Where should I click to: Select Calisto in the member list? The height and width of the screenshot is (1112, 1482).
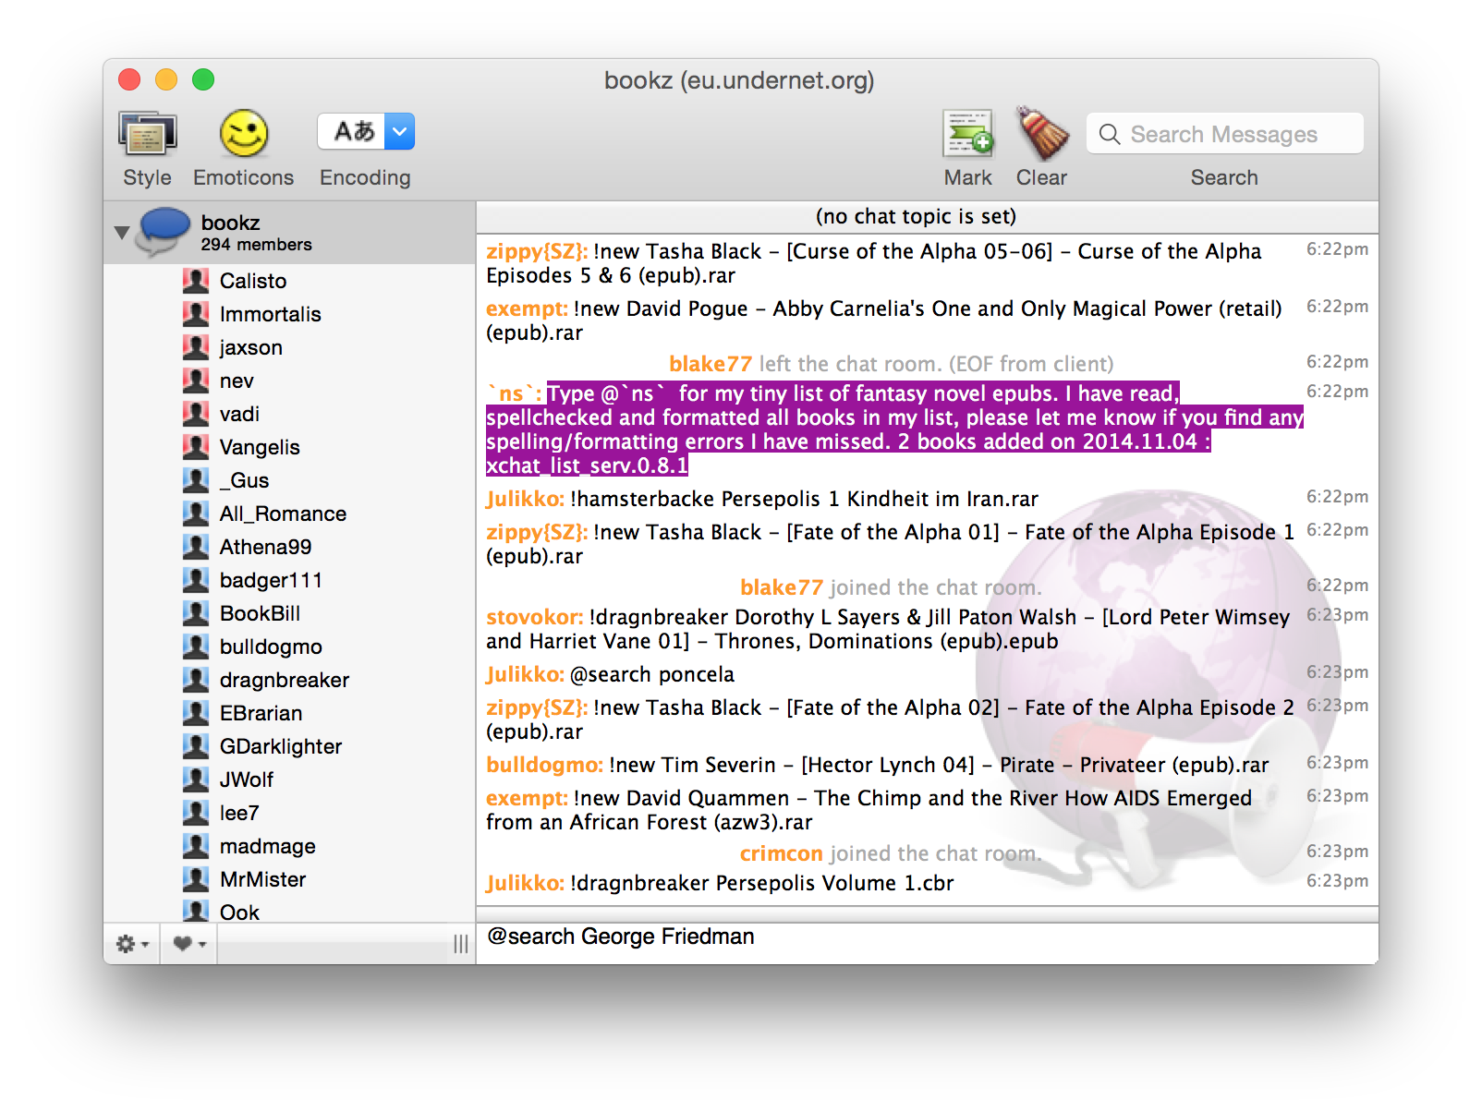(x=253, y=281)
